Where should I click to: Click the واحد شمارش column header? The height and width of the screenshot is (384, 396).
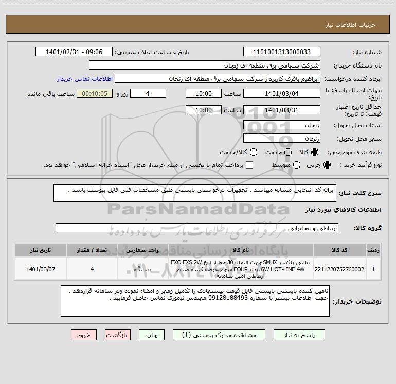pyautogui.click(x=142, y=250)
